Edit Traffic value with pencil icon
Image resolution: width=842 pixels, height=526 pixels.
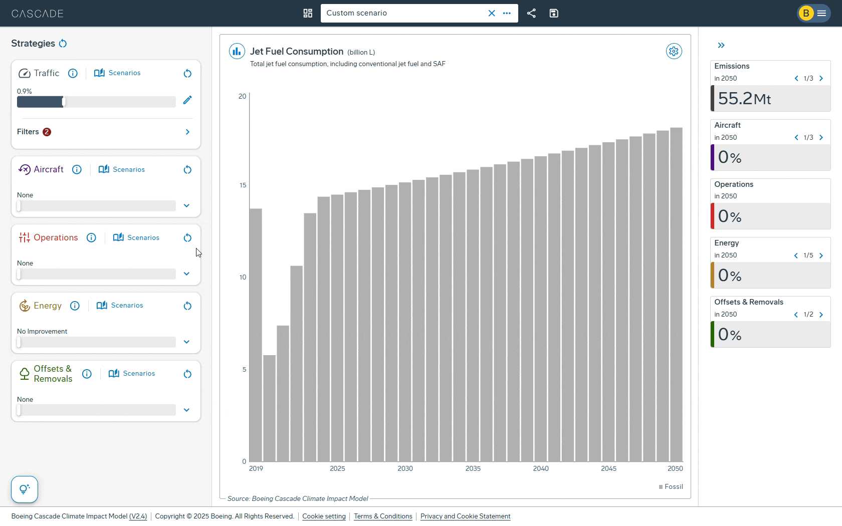click(x=187, y=100)
